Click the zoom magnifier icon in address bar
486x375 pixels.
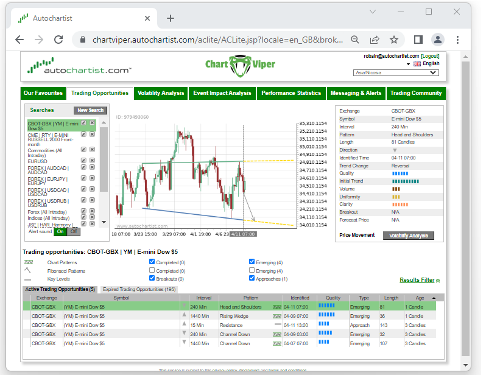pyautogui.click(x=355, y=40)
